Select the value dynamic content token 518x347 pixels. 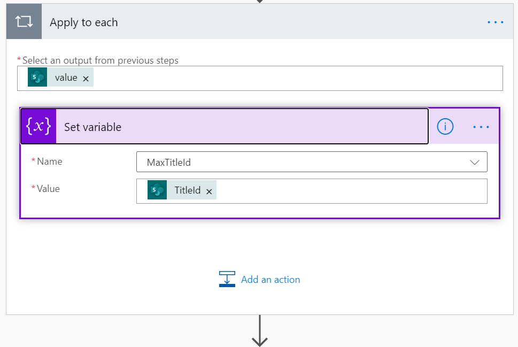click(x=66, y=78)
